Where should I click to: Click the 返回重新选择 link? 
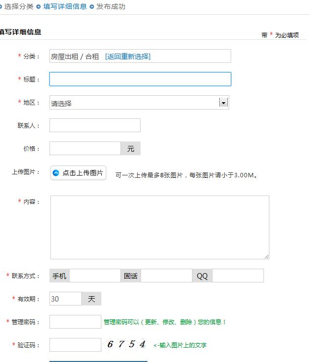click(x=128, y=56)
